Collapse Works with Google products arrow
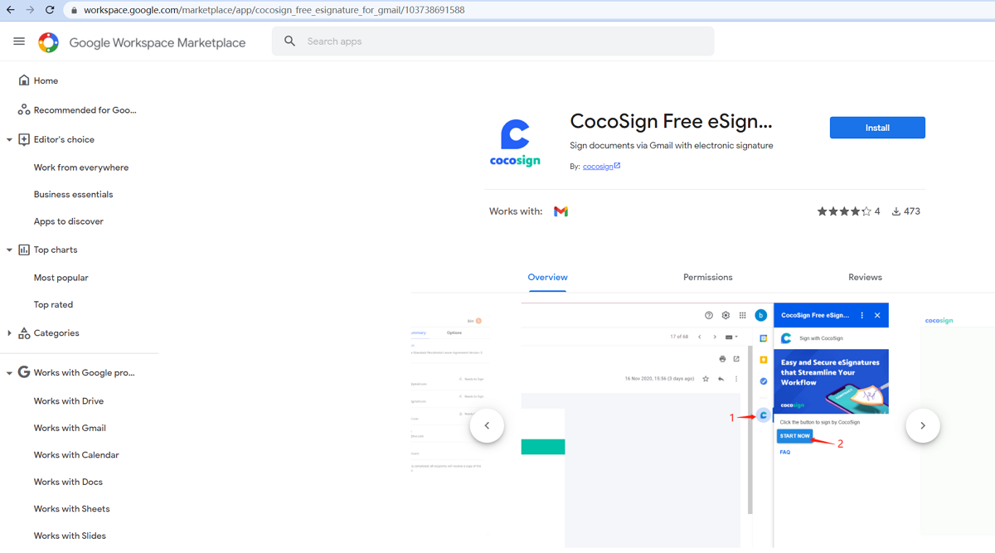The width and height of the screenshot is (995, 553). click(x=9, y=373)
